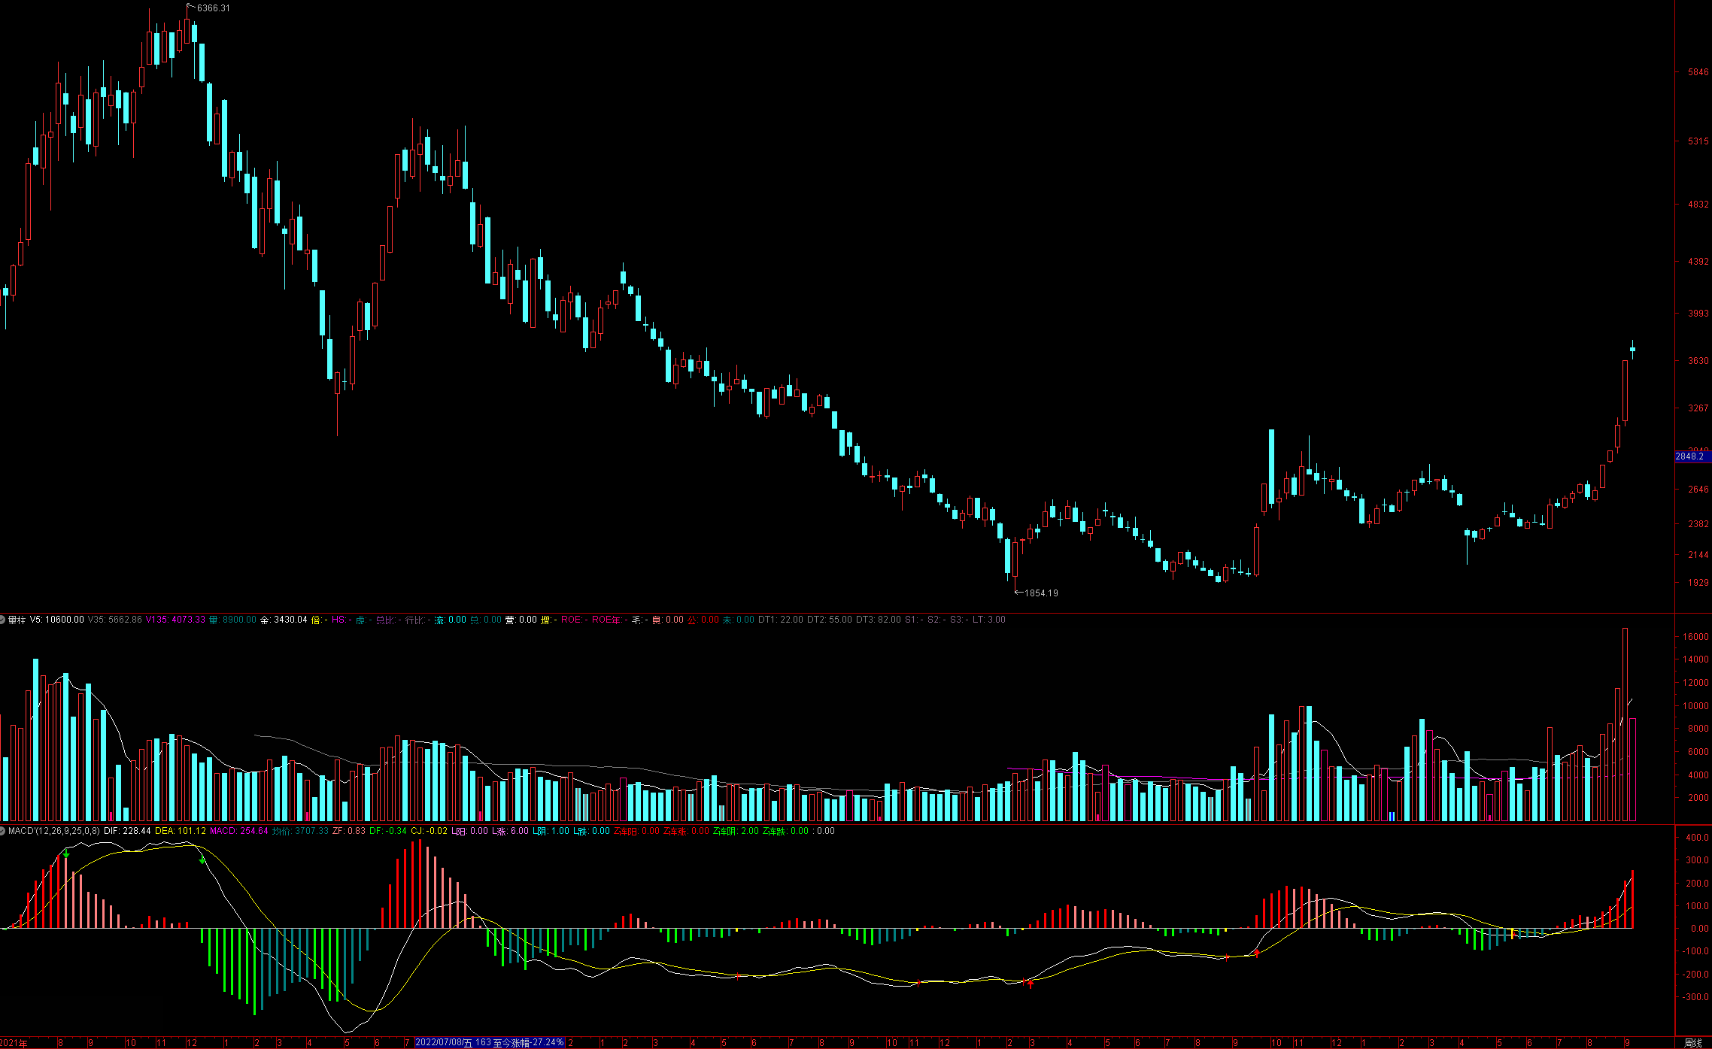The width and height of the screenshot is (1712, 1049).
Task: Click the 6366.31 high price marker
Action: [213, 8]
